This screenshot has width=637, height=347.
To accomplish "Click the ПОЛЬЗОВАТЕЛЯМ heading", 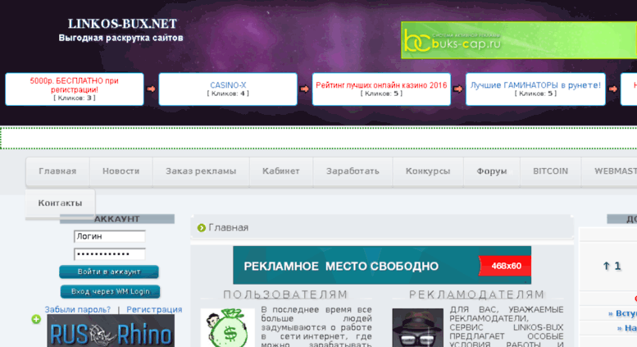I will (286, 294).
